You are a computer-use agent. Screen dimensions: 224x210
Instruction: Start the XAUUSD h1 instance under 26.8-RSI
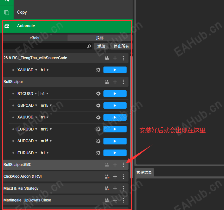tap(115, 70)
